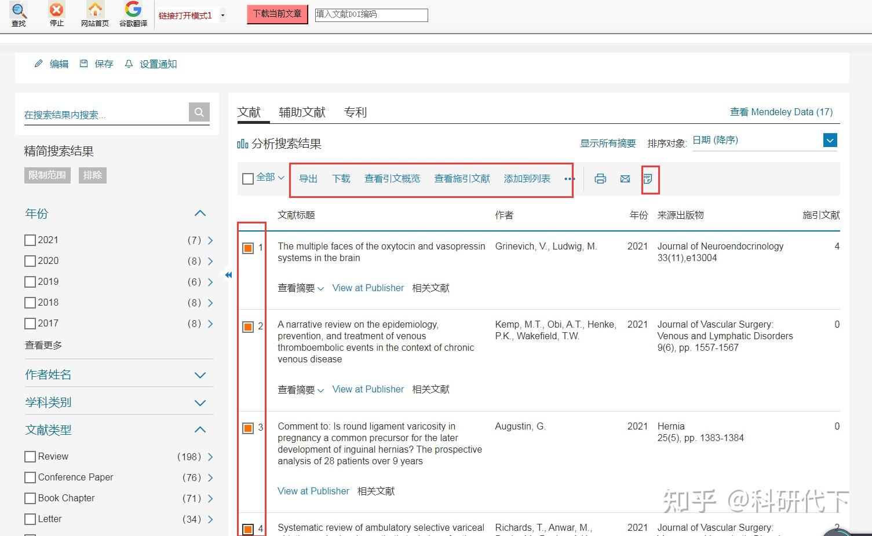Click the 停止 stop icon
The width and height of the screenshot is (872, 536).
click(x=56, y=10)
